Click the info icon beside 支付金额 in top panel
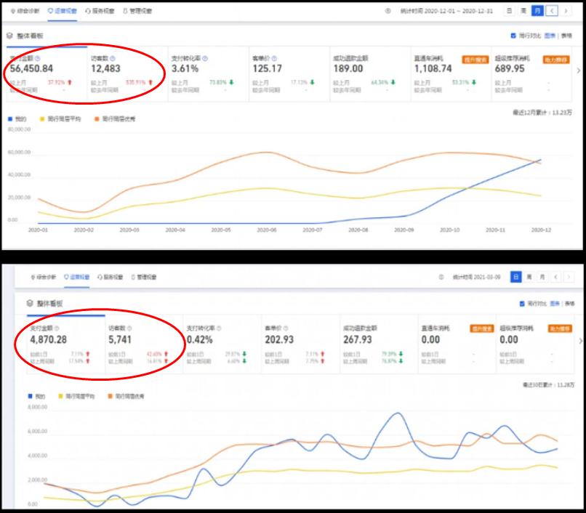 (x=37, y=58)
